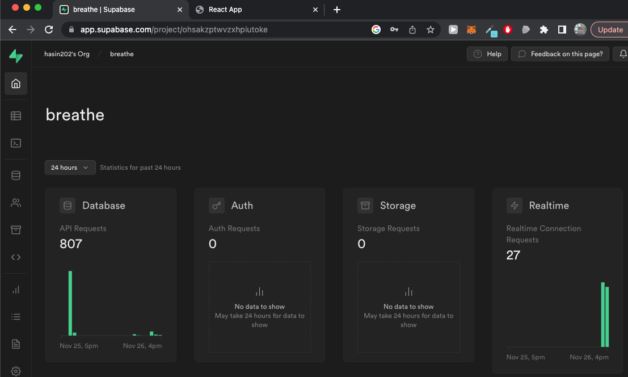Open the Table Editor sidebar icon
This screenshot has width=628, height=377.
click(x=16, y=116)
